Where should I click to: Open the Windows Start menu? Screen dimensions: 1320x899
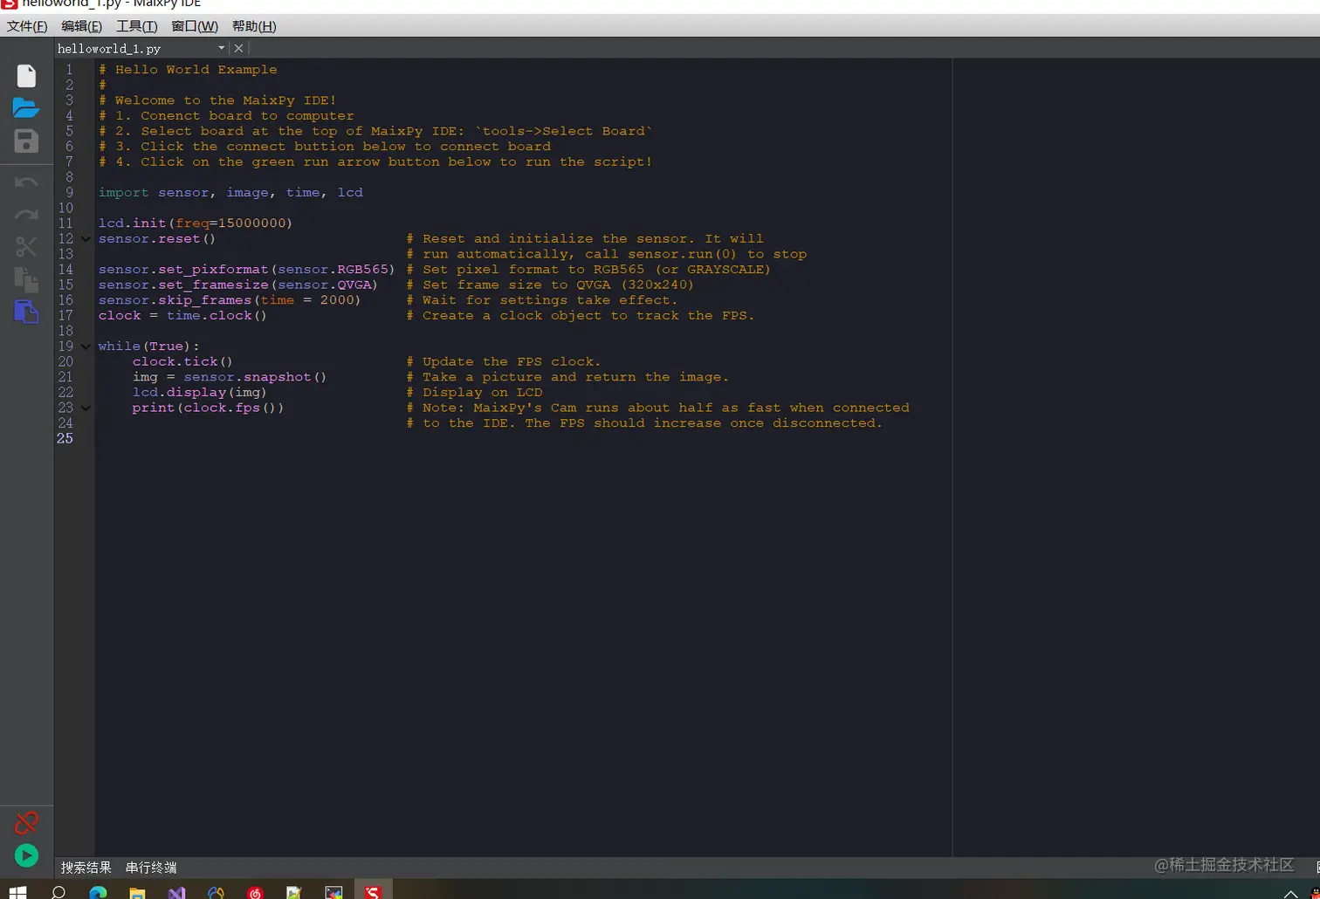coord(17,892)
